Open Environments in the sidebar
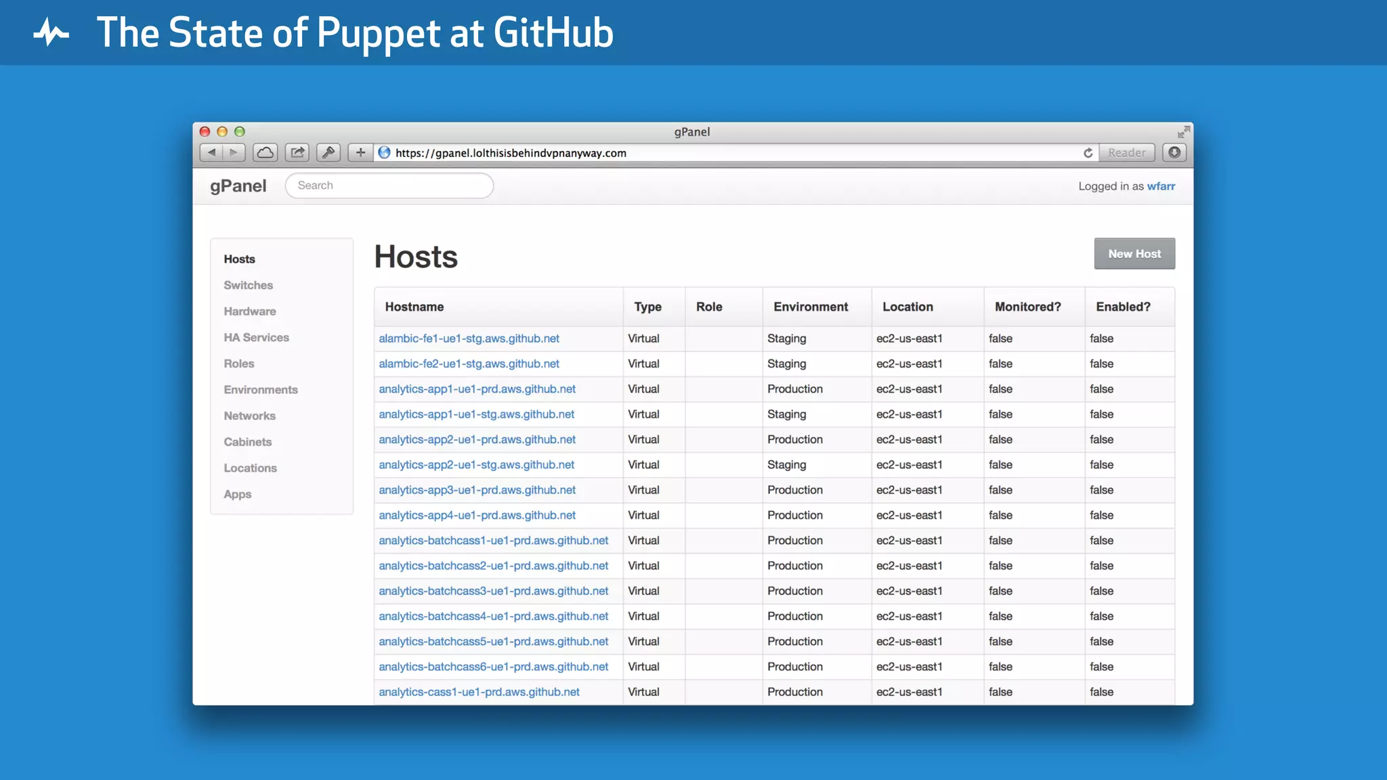This screenshot has height=780, width=1387. point(261,390)
